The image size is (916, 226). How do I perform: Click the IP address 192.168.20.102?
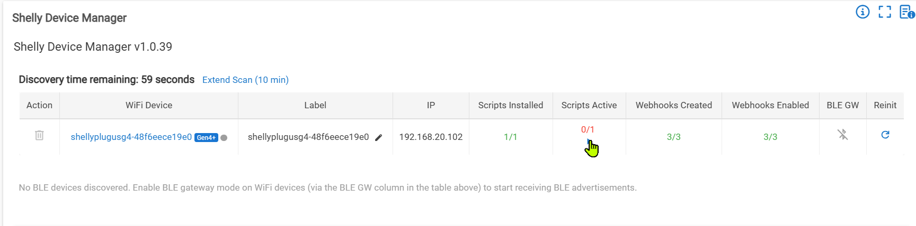pos(431,137)
